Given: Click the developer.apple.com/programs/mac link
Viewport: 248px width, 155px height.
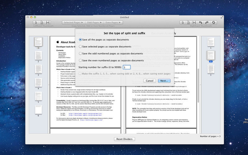Looking at the screenshot, I should coord(85,115).
